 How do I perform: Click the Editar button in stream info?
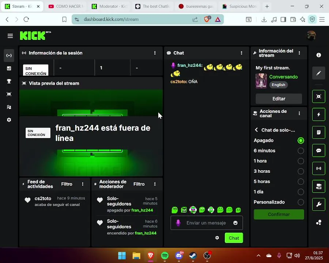point(279,99)
